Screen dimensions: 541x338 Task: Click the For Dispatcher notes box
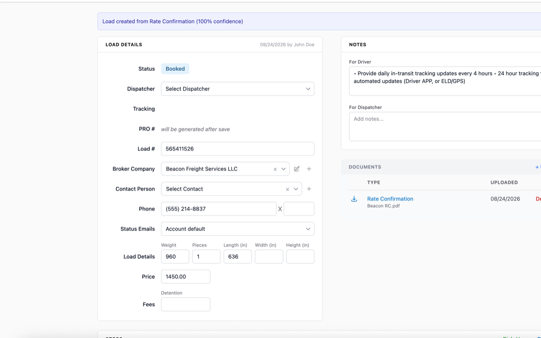point(445,127)
